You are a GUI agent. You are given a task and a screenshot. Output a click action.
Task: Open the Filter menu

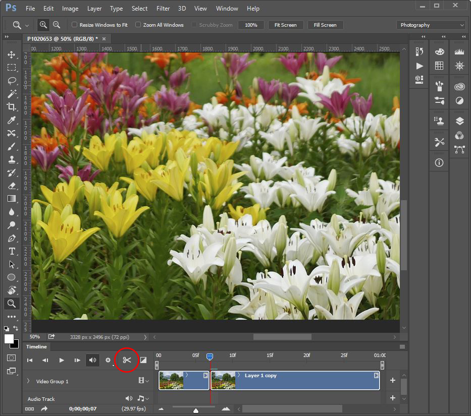[x=163, y=9]
